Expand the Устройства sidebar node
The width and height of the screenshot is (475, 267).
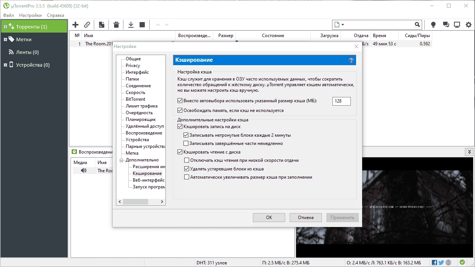(5, 65)
